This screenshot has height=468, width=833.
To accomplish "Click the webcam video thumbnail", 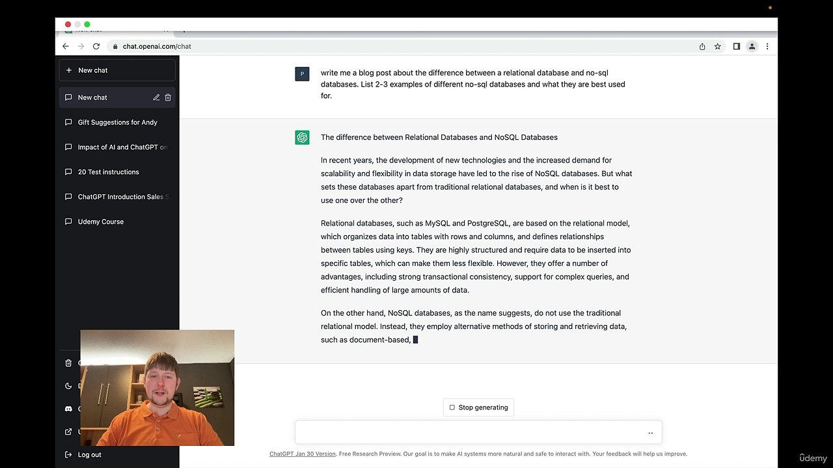I will click(x=157, y=388).
